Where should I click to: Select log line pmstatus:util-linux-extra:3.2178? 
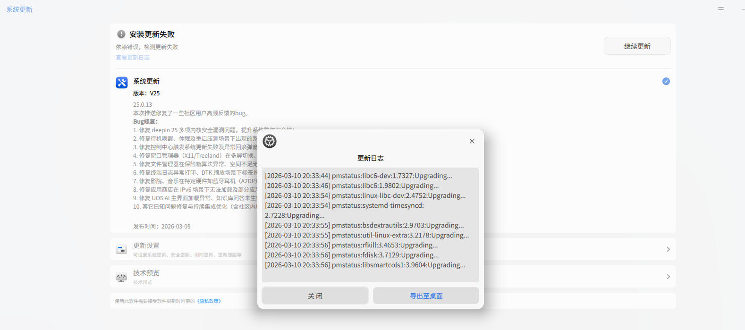[x=367, y=235]
